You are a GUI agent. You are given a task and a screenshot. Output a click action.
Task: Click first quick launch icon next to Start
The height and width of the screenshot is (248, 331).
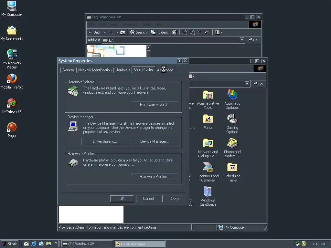[x=26, y=244]
